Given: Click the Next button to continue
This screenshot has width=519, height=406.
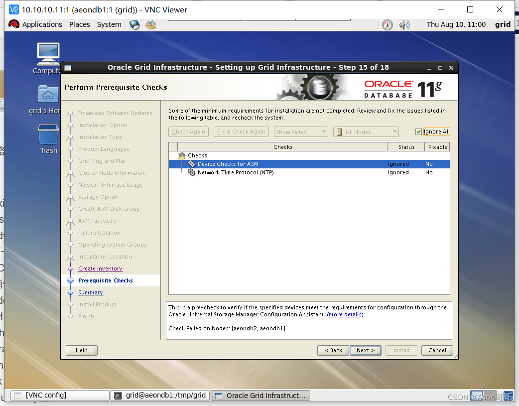Looking at the screenshot, I should pos(366,350).
